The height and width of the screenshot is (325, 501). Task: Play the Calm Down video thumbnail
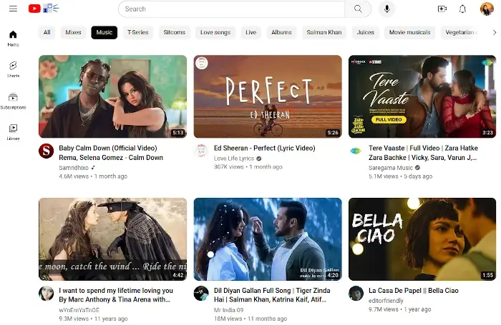click(113, 96)
